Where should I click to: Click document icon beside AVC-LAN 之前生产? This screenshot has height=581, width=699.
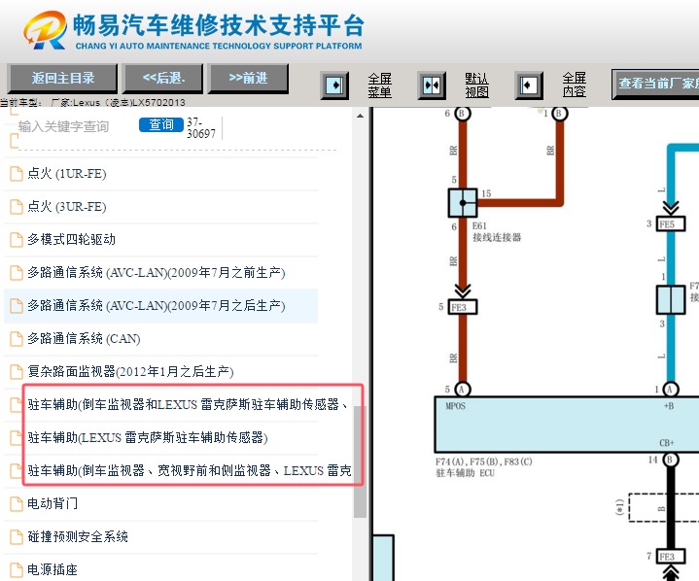point(17,273)
